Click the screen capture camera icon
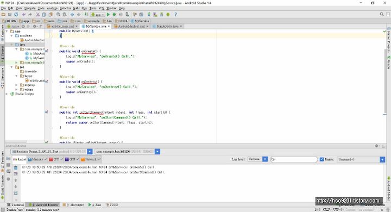 [8, 159]
